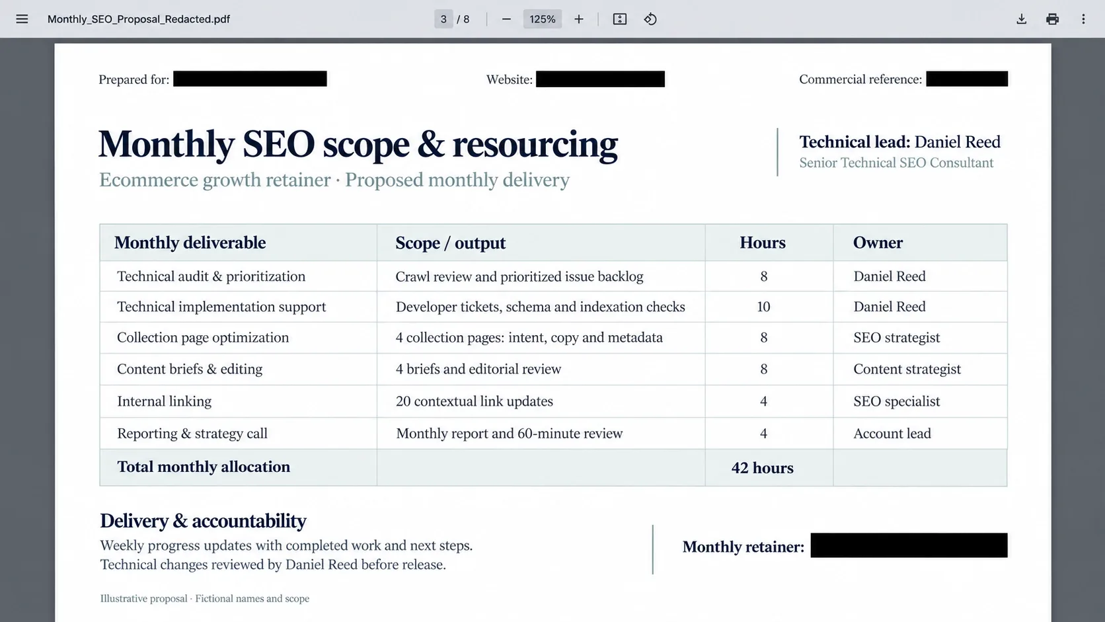Click the Monthly retainer: label
Viewport: 1105px width, 622px height.
743,547
